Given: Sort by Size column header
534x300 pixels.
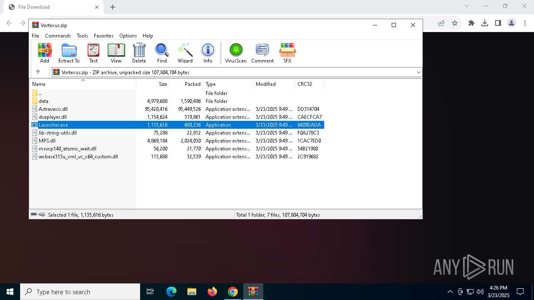Looking at the screenshot, I should [x=153, y=84].
